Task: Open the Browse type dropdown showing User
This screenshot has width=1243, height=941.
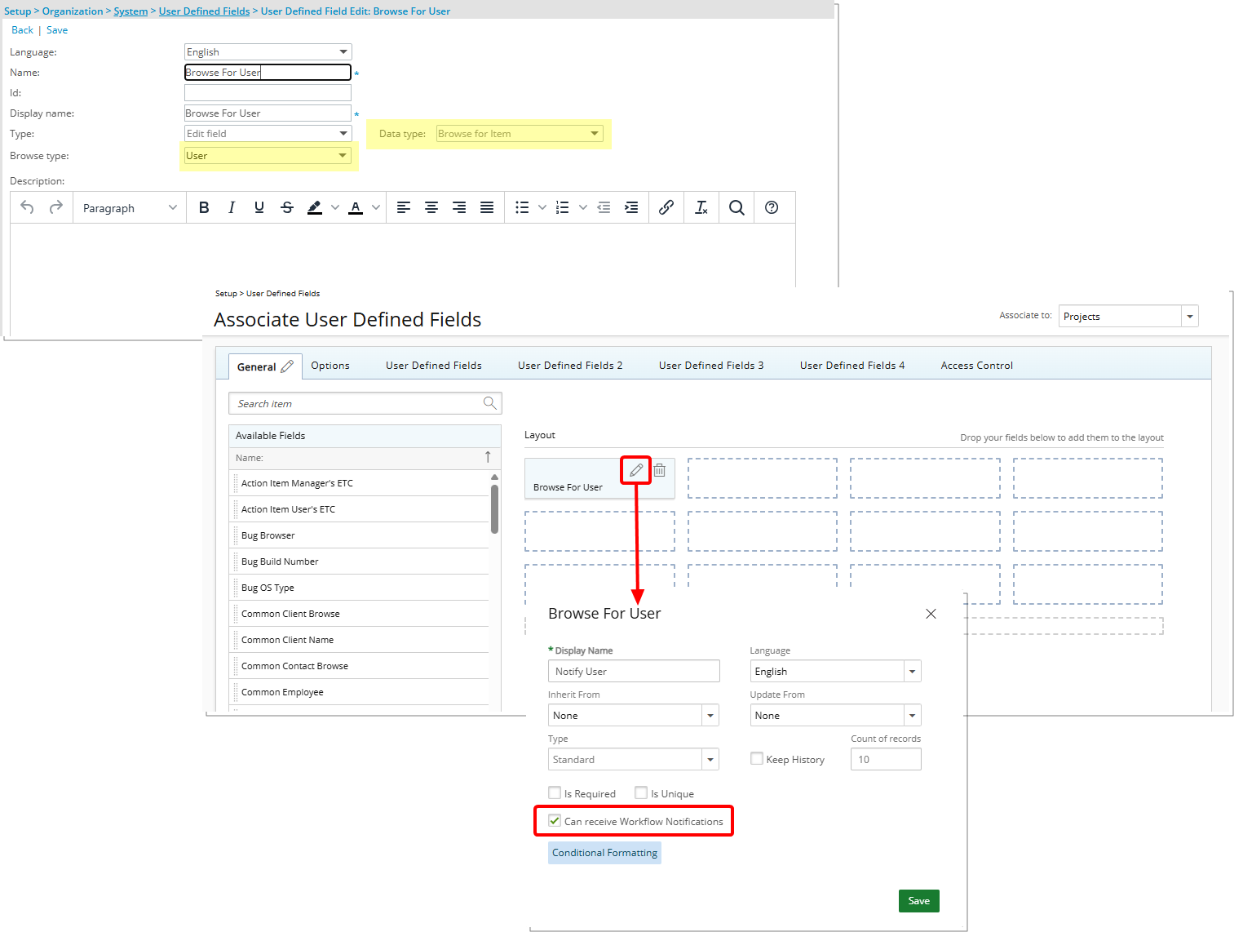Action: click(x=343, y=155)
